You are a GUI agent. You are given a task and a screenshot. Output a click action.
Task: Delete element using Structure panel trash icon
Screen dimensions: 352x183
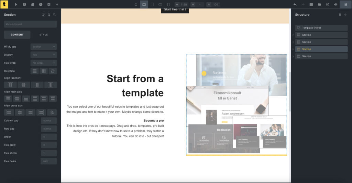(340, 15)
